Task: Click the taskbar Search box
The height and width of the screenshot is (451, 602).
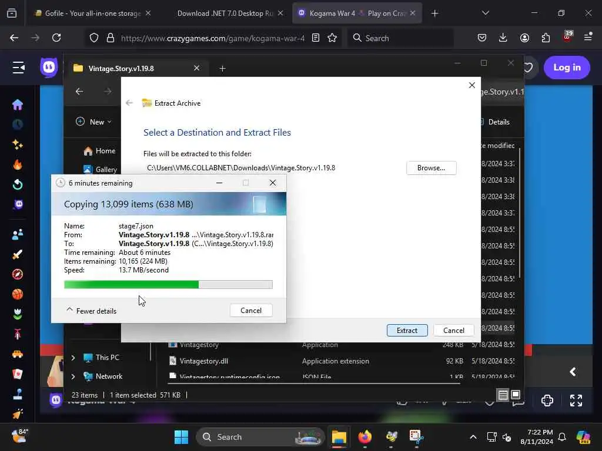Action: 260,437
